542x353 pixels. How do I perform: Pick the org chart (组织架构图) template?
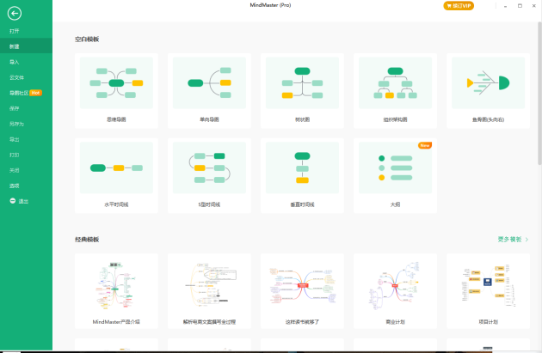pos(395,91)
